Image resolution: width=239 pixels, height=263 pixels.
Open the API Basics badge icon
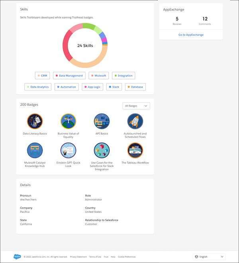pyautogui.click(x=102, y=121)
